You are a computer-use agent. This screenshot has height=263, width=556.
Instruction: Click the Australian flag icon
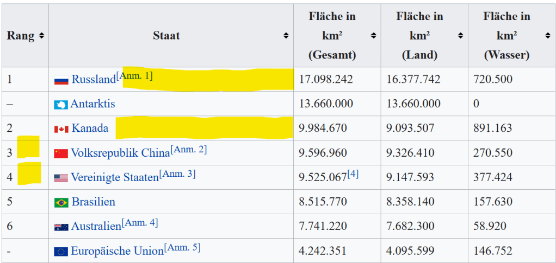tap(61, 227)
